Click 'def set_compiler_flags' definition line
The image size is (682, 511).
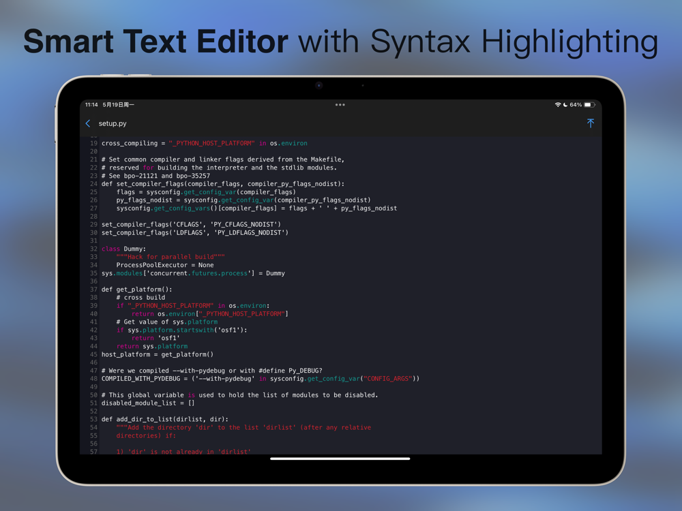click(223, 184)
